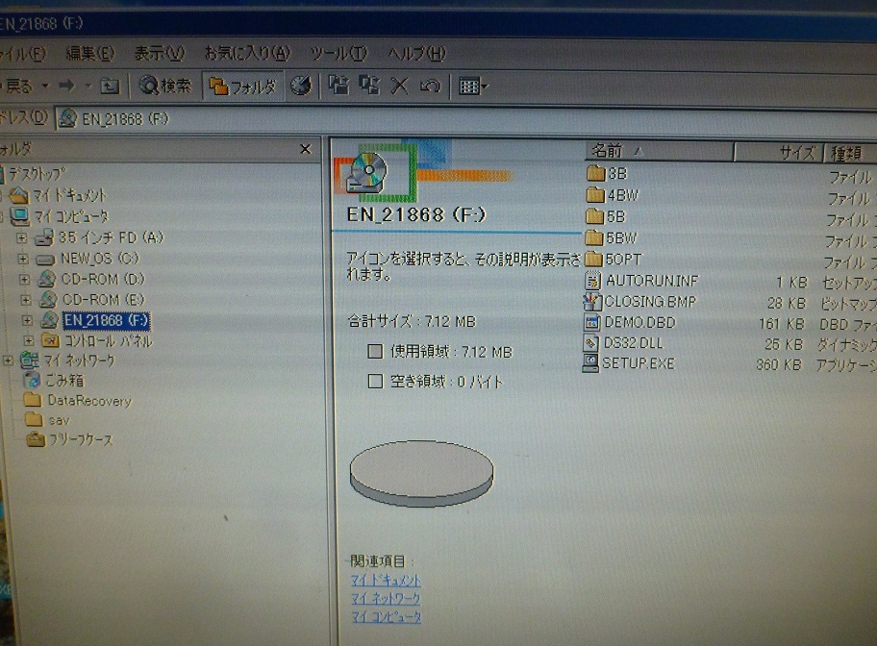Open the Views button dropdown arrow
The width and height of the screenshot is (877, 646).
pos(486,86)
